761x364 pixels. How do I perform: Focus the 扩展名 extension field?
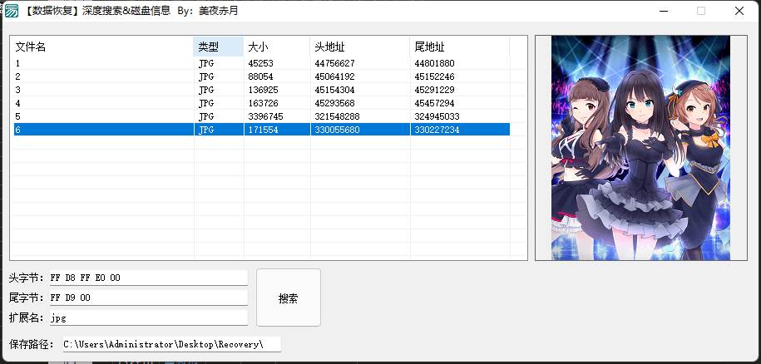click(x=149, y=318)
